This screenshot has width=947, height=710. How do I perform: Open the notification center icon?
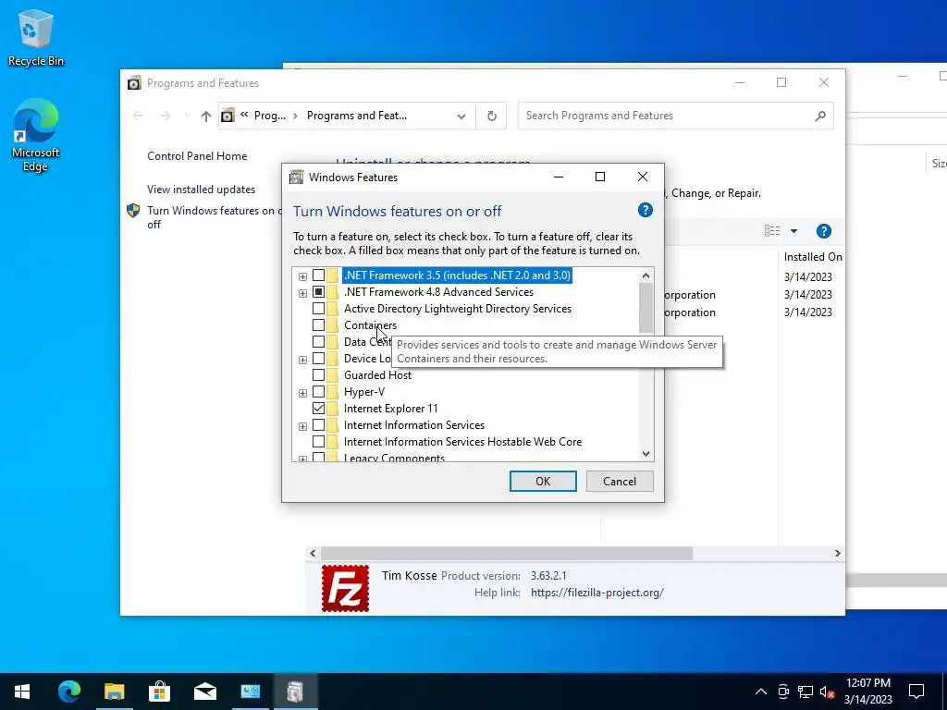tap(916, 692)
